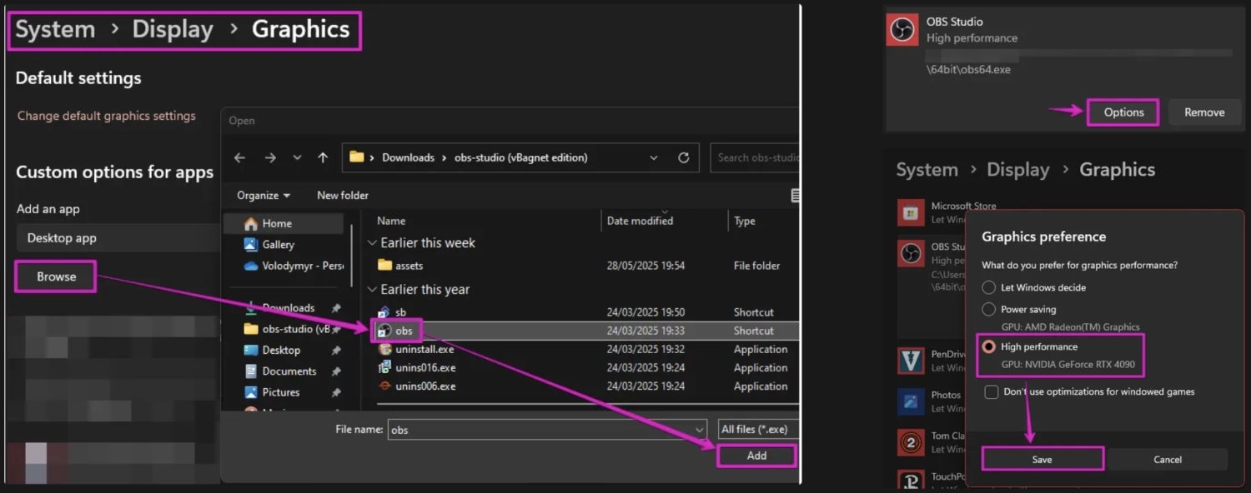Sort by the Date modified column
This screenshot has height=493, width=1251.
coord(640,221)
